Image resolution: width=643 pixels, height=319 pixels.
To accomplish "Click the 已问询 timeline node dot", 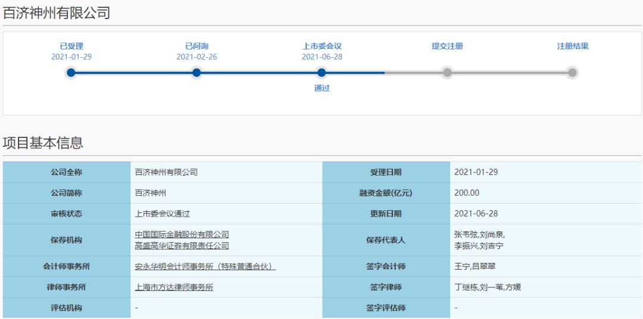I will click(196, 73).
